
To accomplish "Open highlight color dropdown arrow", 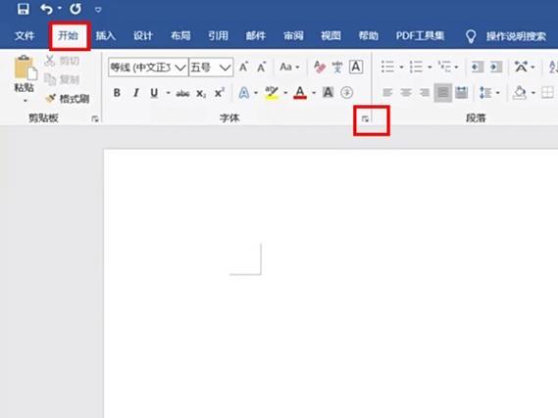I will 285,93.
